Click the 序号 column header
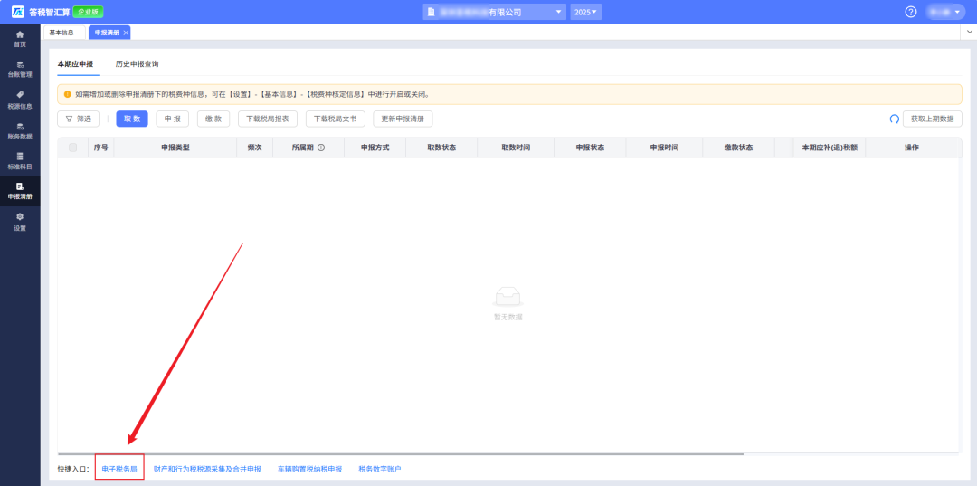The height and width of the screenshot is (486, 977). tap(101, 148)
